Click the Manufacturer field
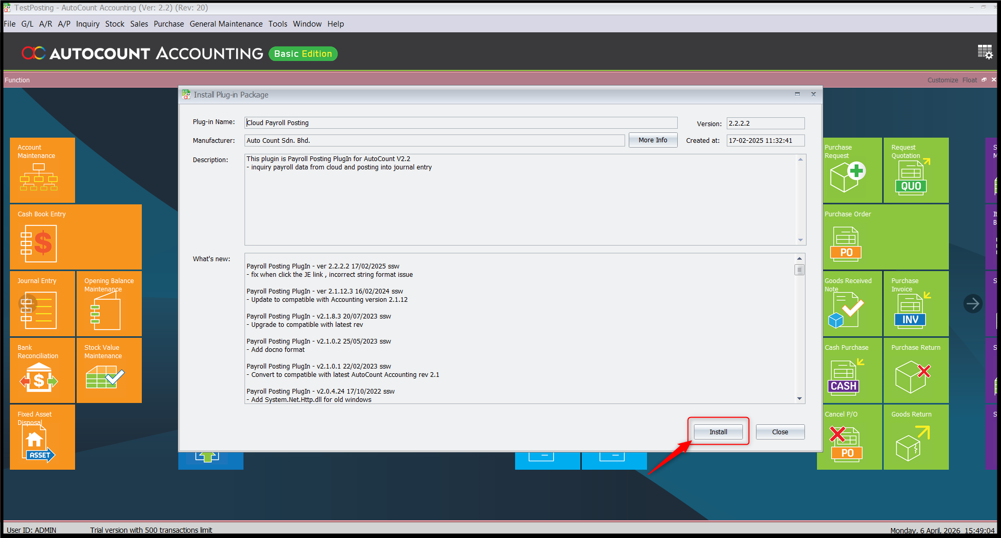The height and width of the screenshot is (538, 1001). 435,140
